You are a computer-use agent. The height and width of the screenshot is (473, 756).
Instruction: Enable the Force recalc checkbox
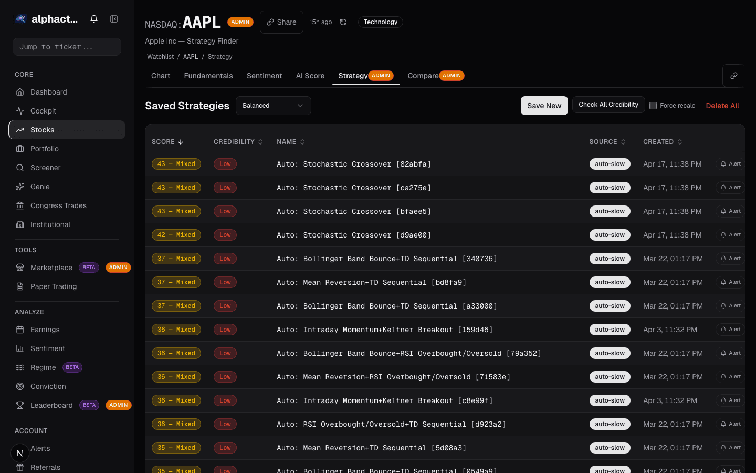point(653,105)
